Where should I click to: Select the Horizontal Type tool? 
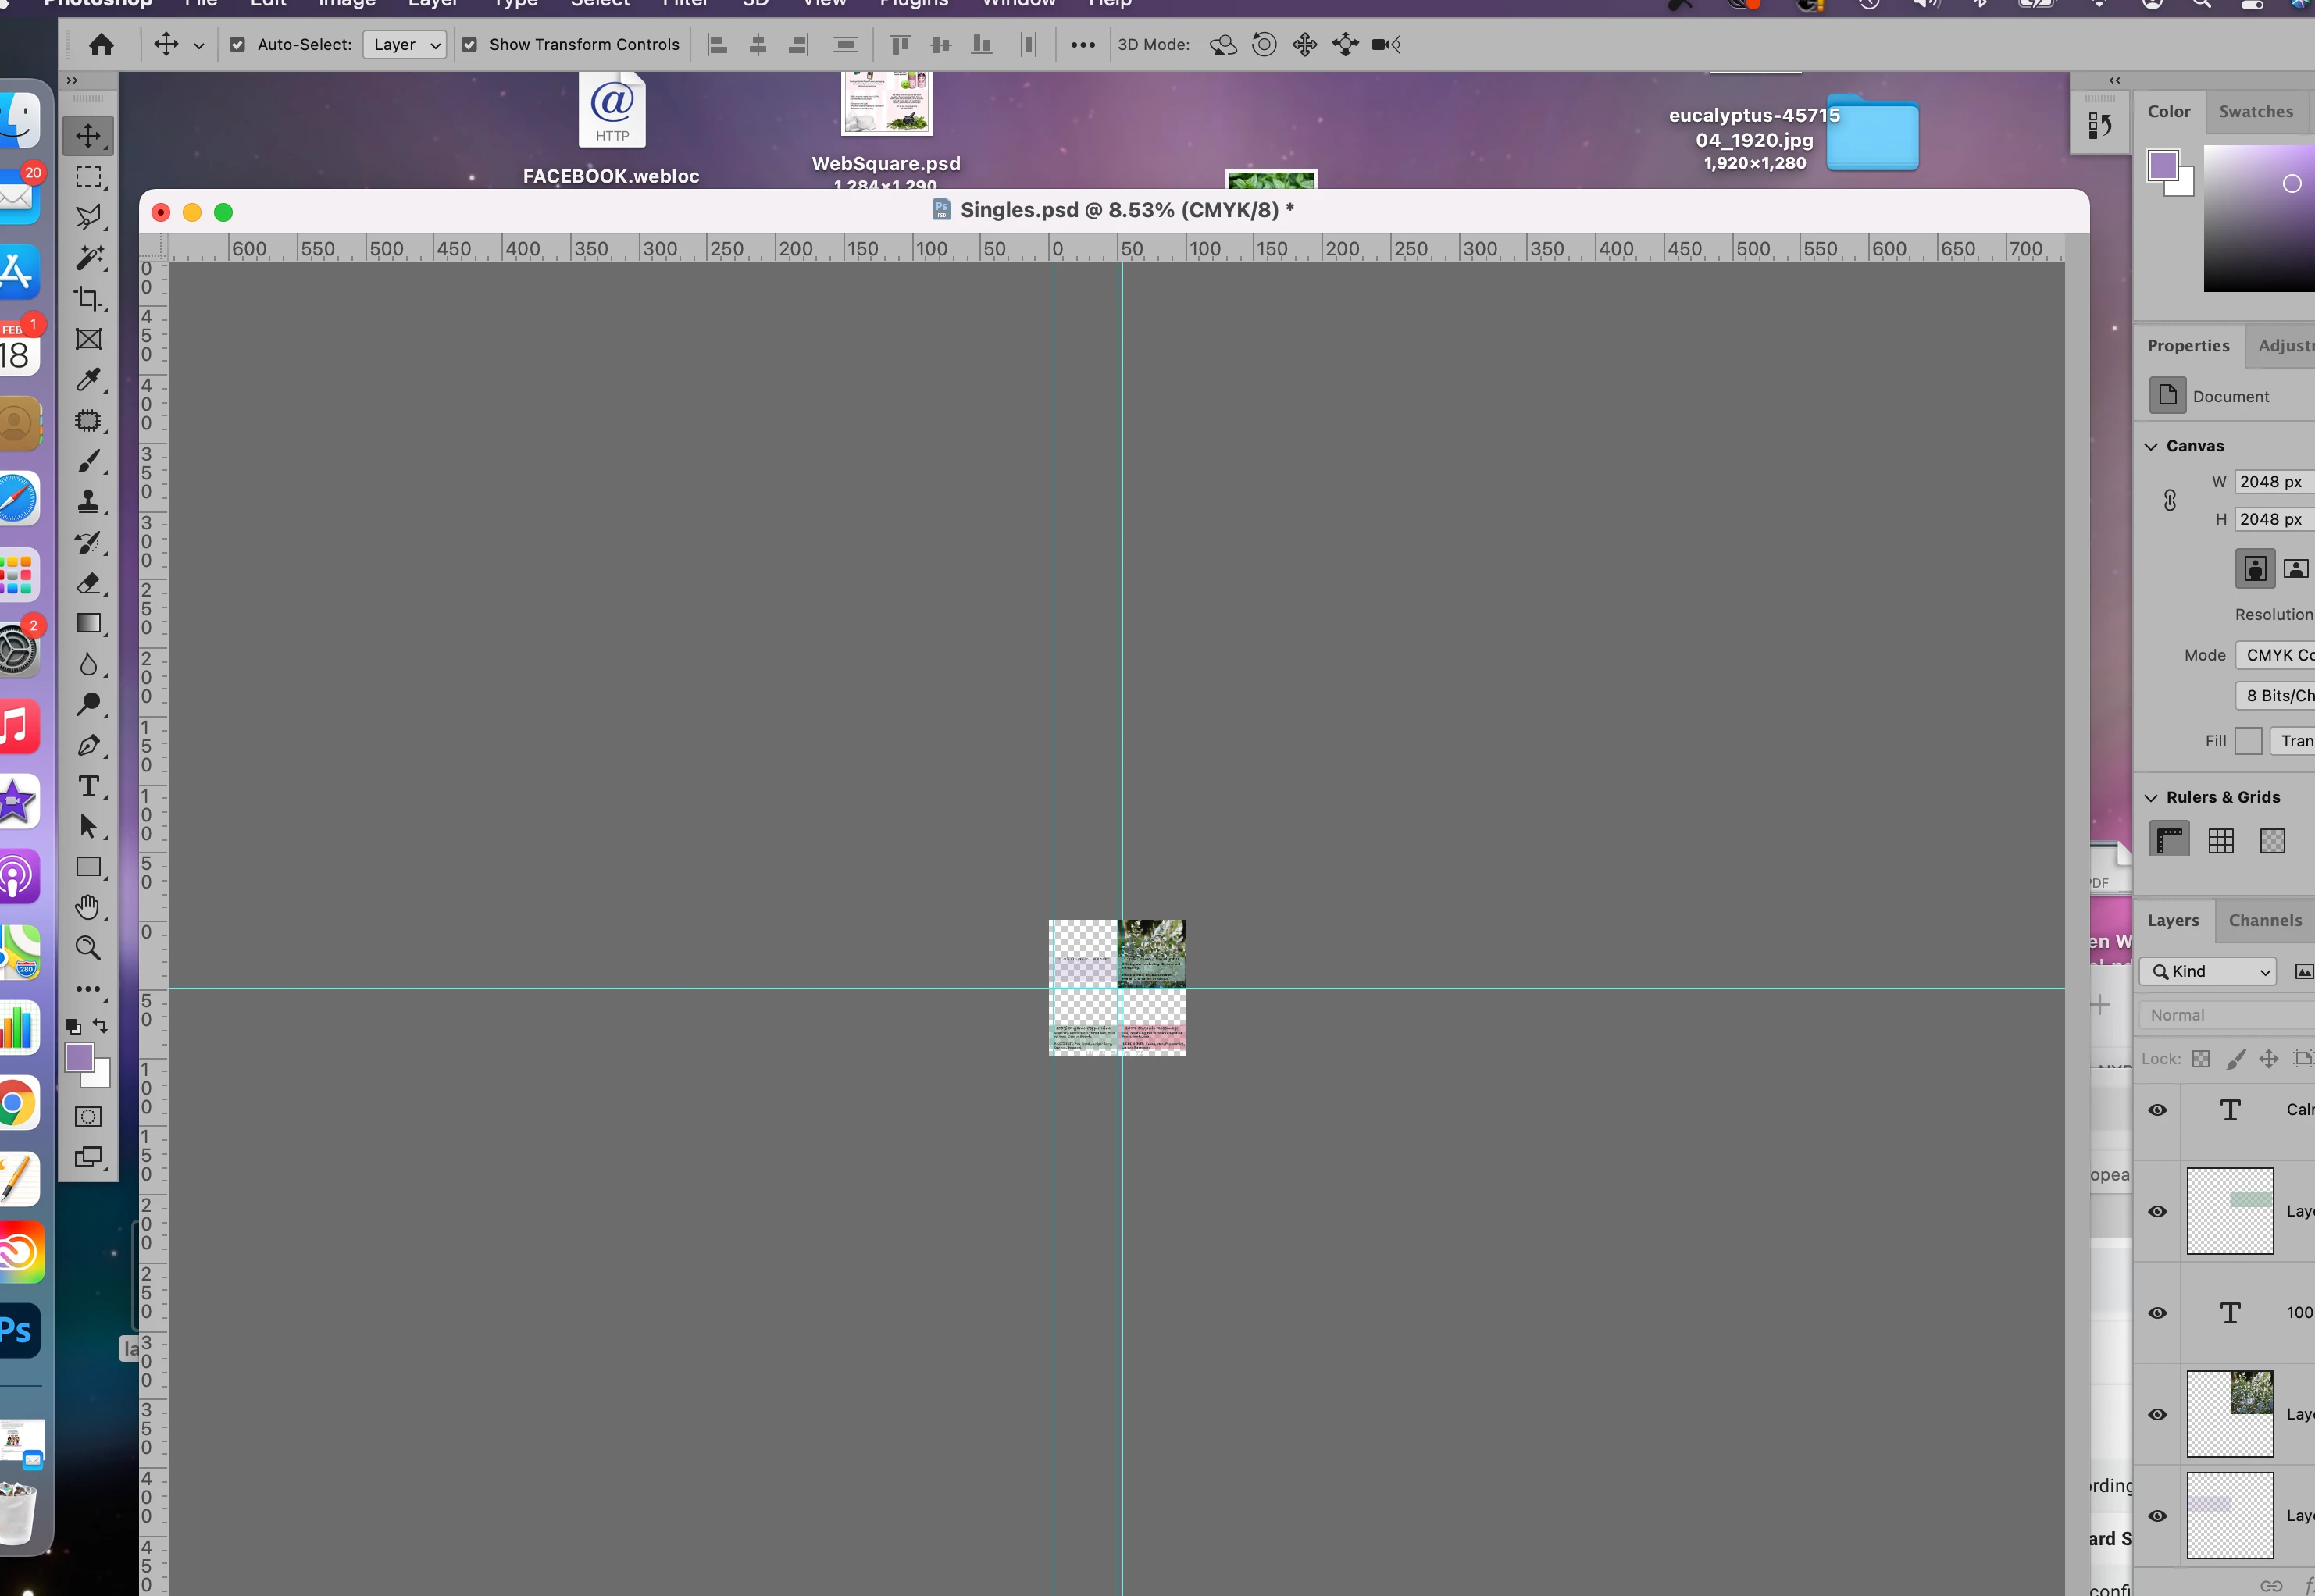[88, 787]
